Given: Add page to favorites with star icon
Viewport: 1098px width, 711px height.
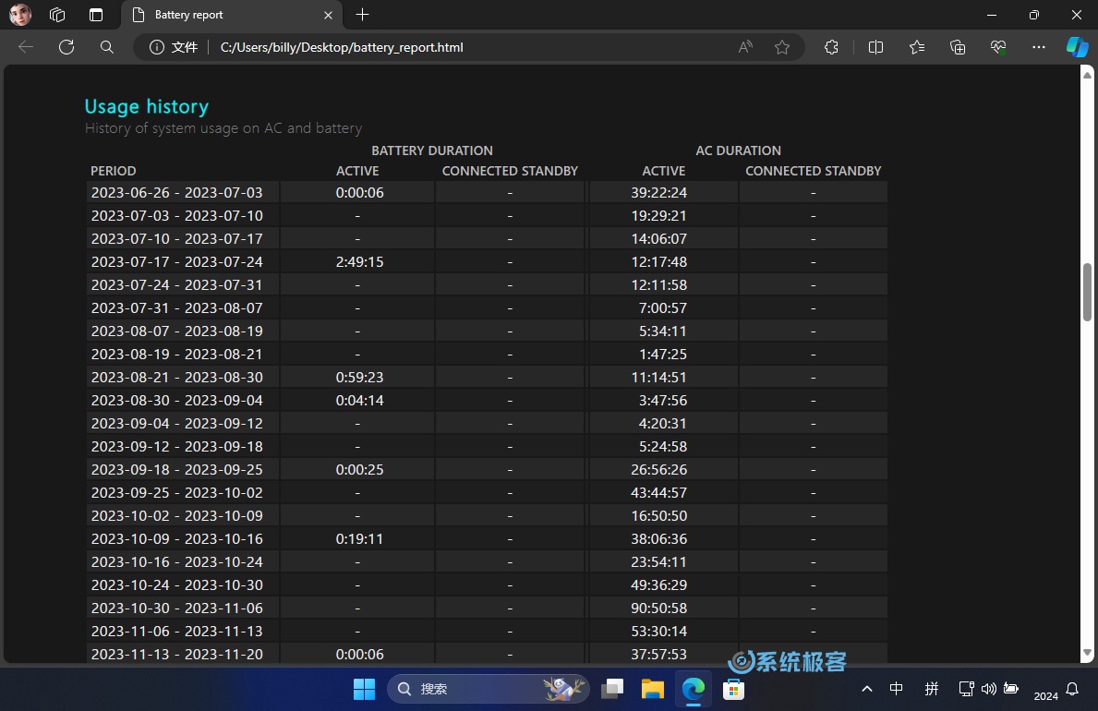Looking at the screenshot, I should pos(782,47).
